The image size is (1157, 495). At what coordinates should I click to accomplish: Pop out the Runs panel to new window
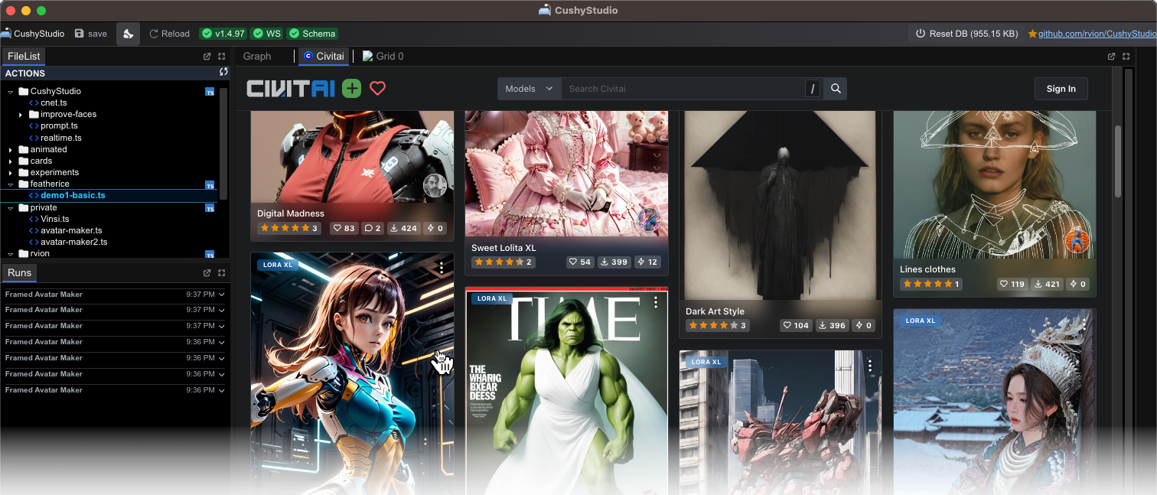(x=207, y=273)
